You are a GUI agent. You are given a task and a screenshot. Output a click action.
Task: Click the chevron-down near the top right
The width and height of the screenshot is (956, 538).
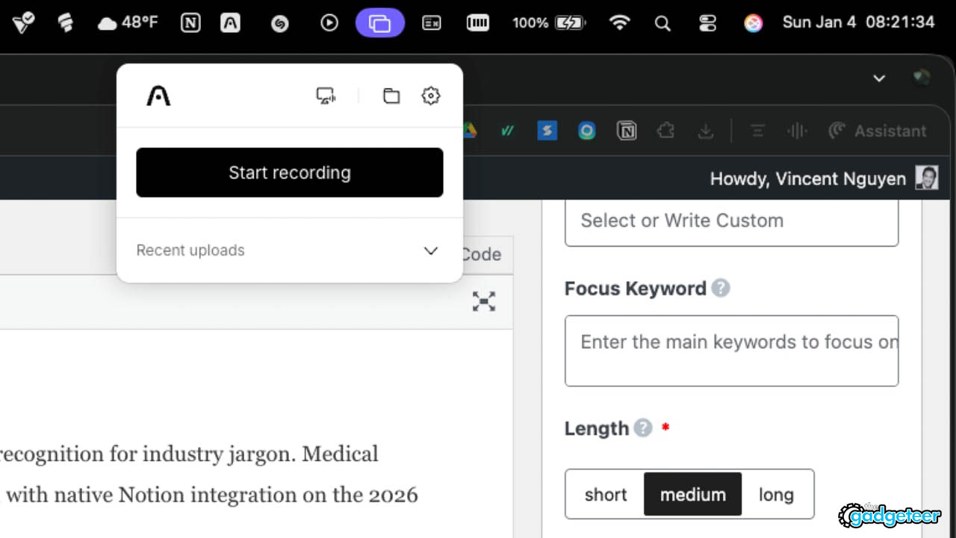coord(879,78)
